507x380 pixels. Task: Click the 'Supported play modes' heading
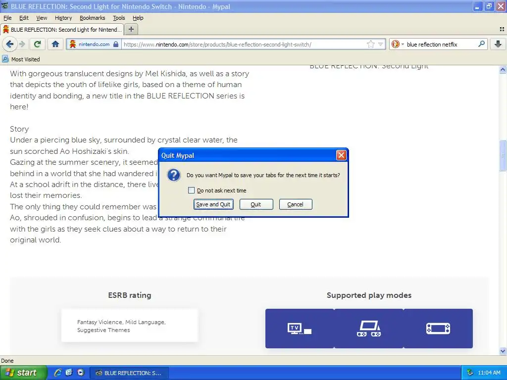[369, 295]
